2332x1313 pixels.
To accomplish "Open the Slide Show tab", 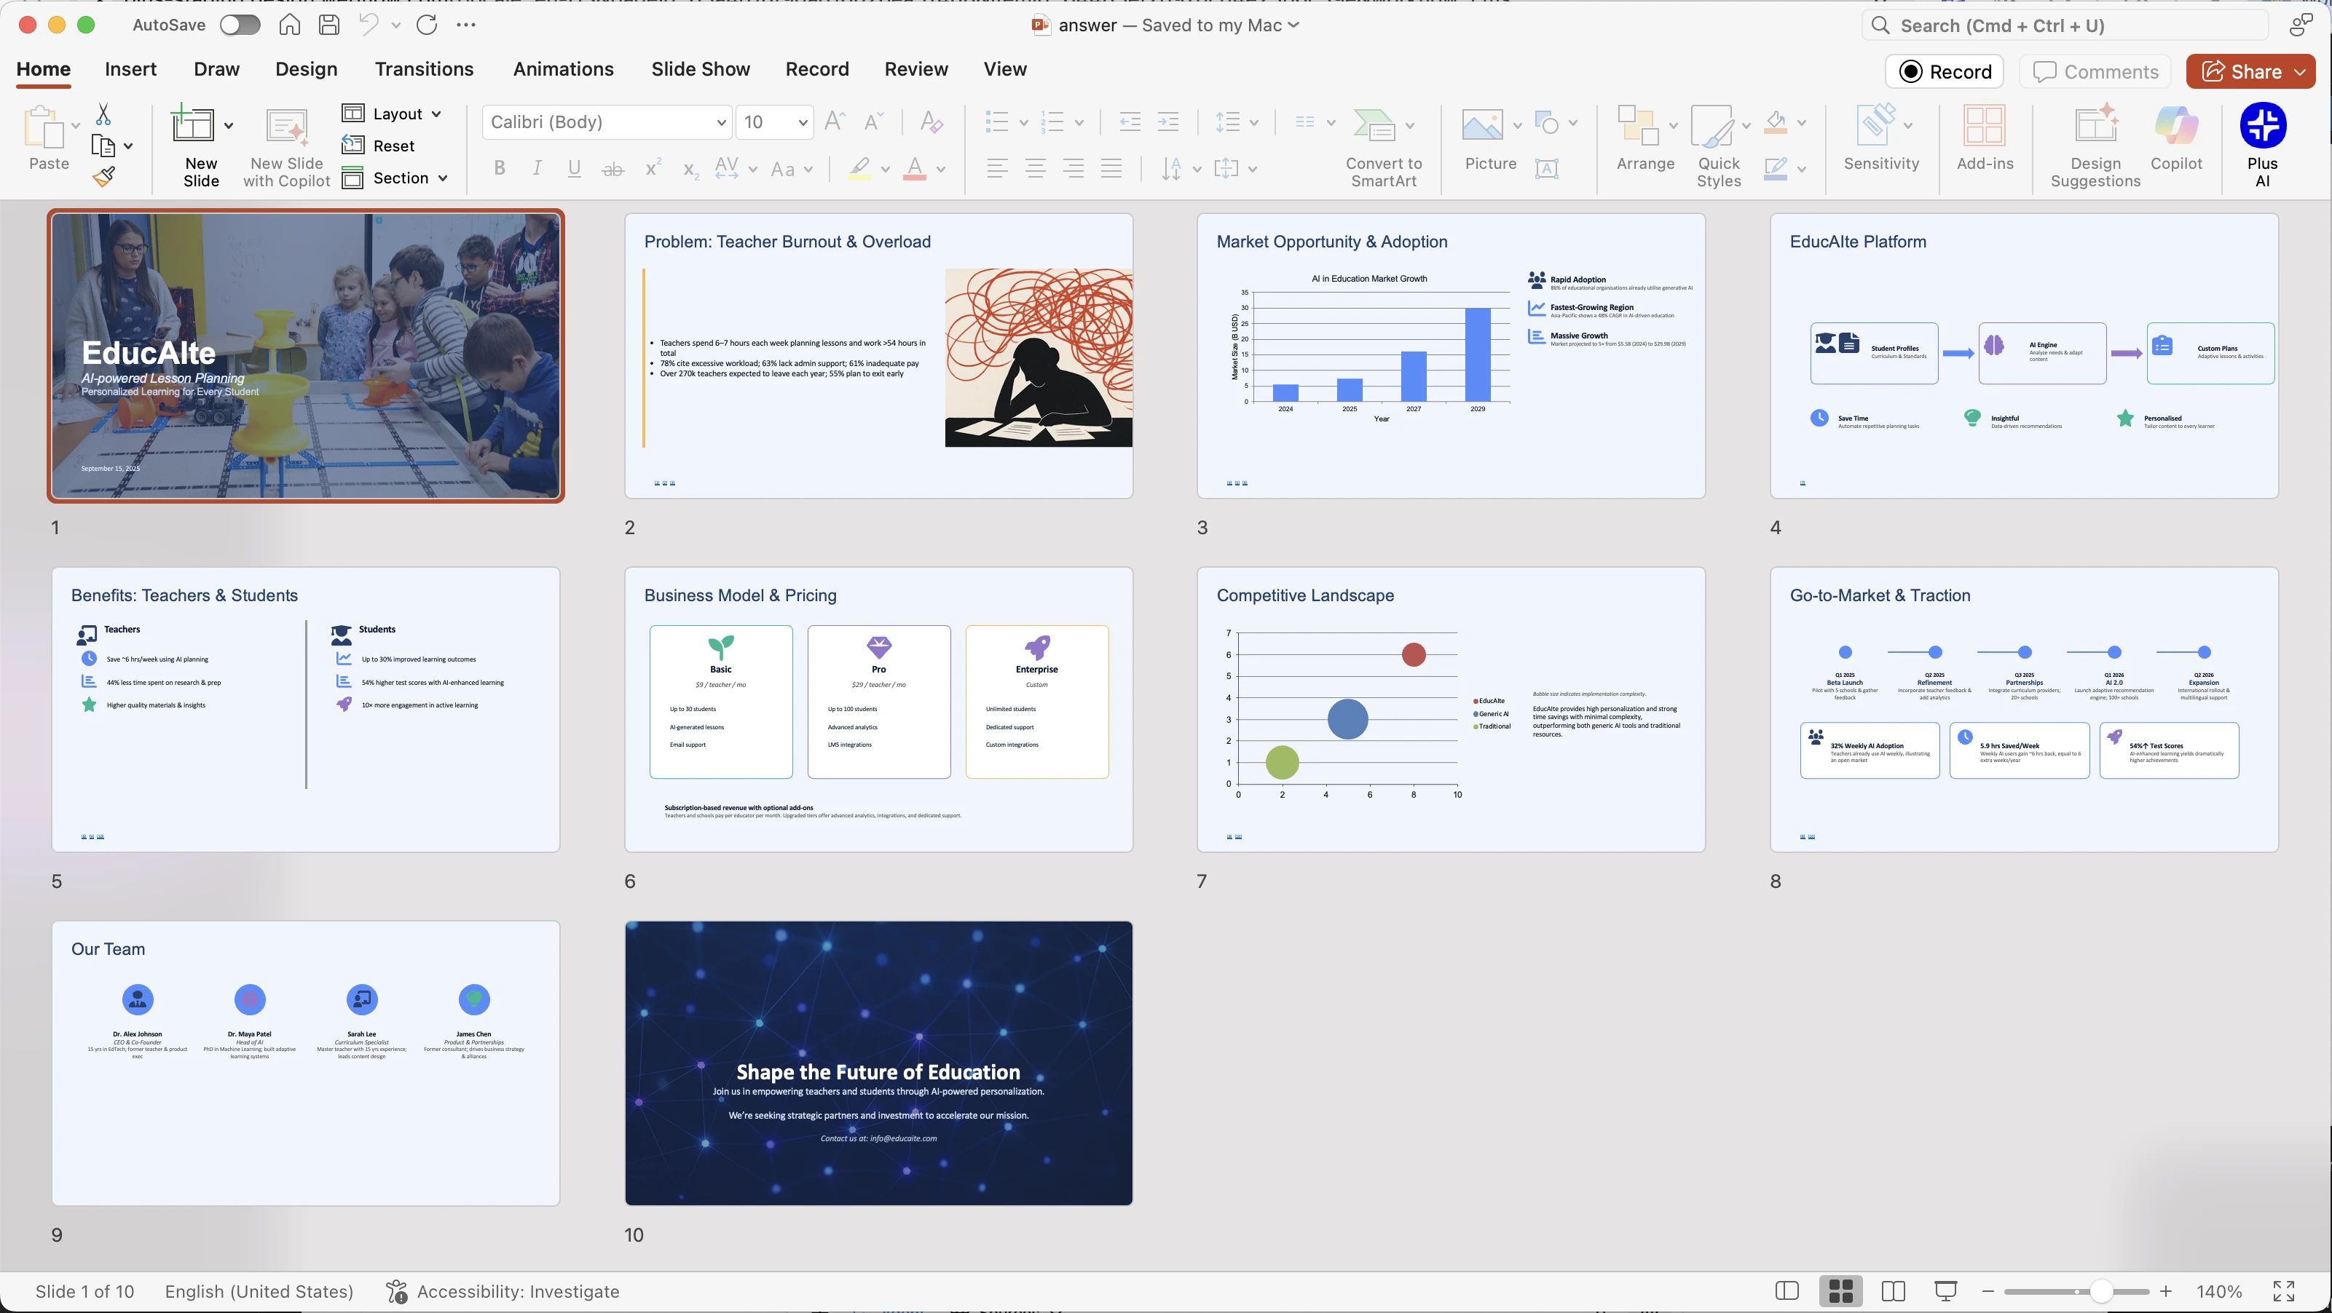I will (x=700, y=70).
